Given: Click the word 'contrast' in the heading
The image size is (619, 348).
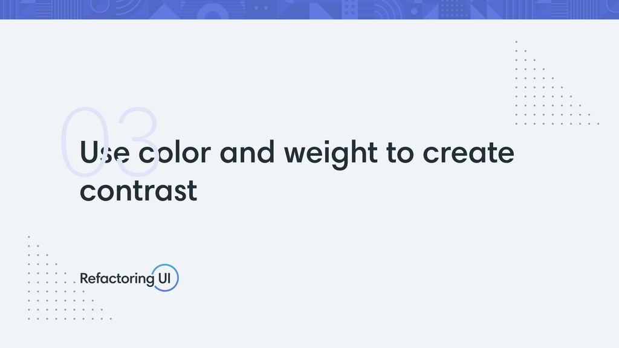Looking at the screenshot, I should [138, 191].
